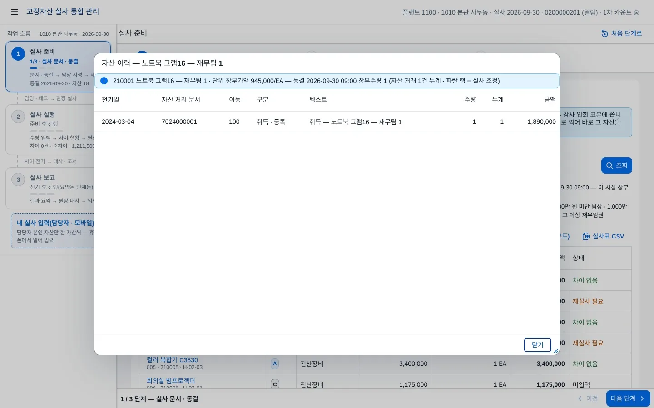This screenshot has width=654, height=408.
Task: Click the reset icon beside 처음 단계로
Action: click(604, 34)
